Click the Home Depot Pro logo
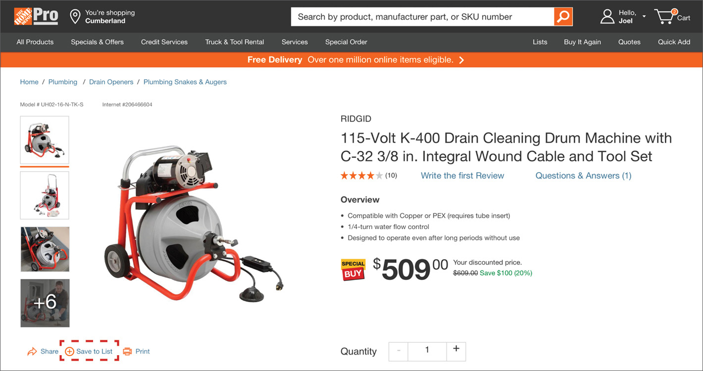The image size is (703, 371). [35, 16]
